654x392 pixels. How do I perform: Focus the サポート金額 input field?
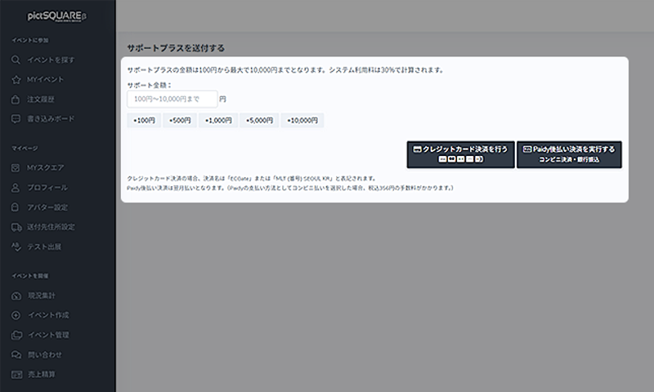click(x=172, y=99)
